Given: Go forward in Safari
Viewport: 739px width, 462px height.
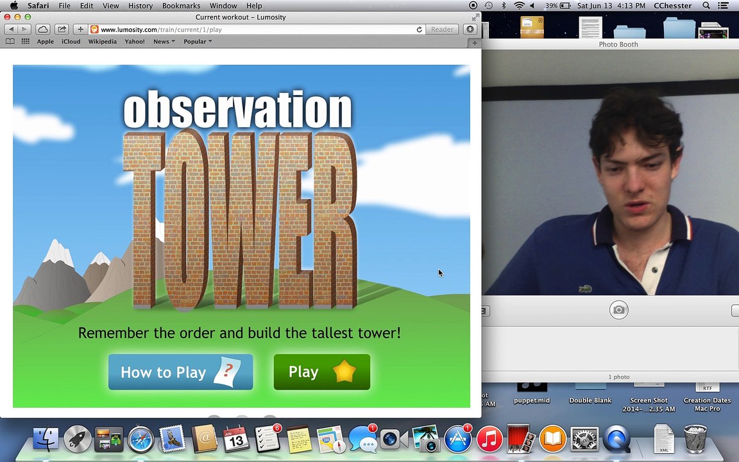Looking at the screenshot, I should pos(24,30).
